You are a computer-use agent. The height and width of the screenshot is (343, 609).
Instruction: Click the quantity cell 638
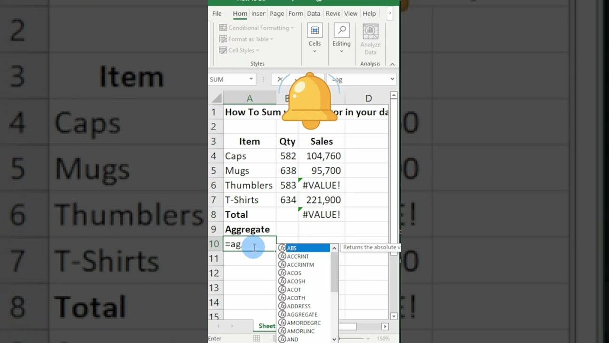pos(287,171)
